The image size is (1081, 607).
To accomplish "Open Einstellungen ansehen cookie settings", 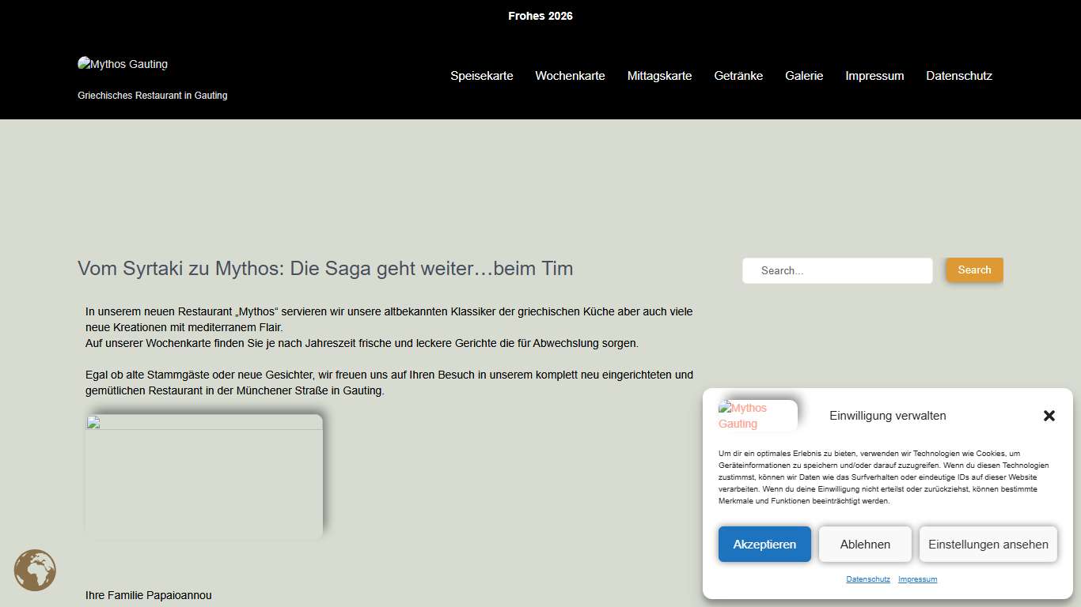I will tap(988, 544).
